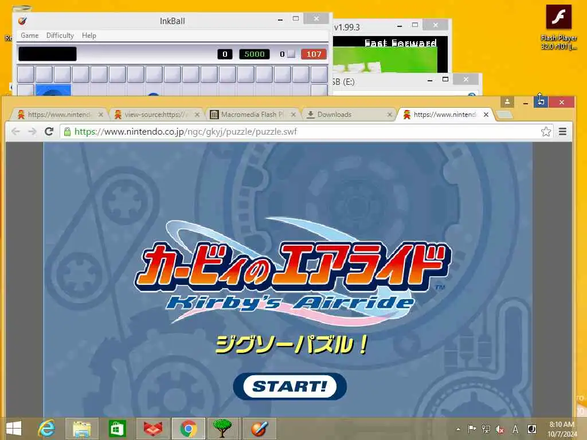Go back in Chrome history
This screenshot has height=440, width=587.
pyautogui.click(x=15, y=131)
